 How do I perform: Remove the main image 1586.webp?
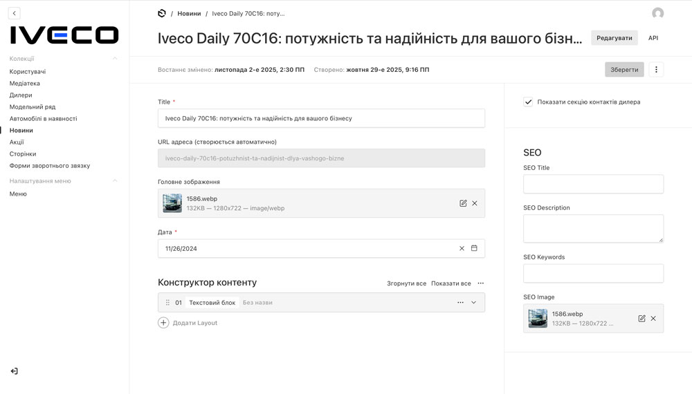tap(475, 203)
